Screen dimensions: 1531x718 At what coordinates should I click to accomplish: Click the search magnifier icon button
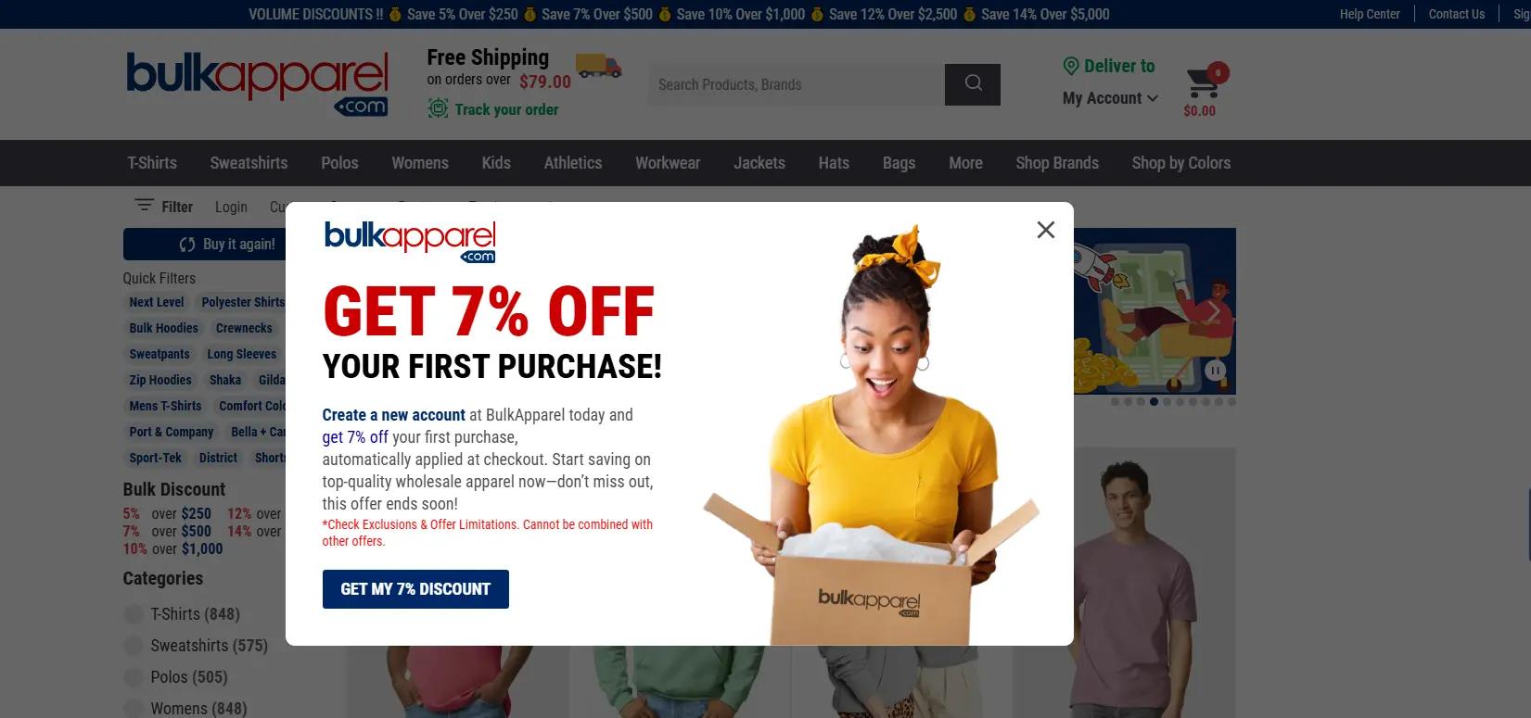(973, 84)
